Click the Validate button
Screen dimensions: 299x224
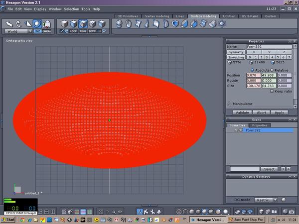tap(242, 112)
